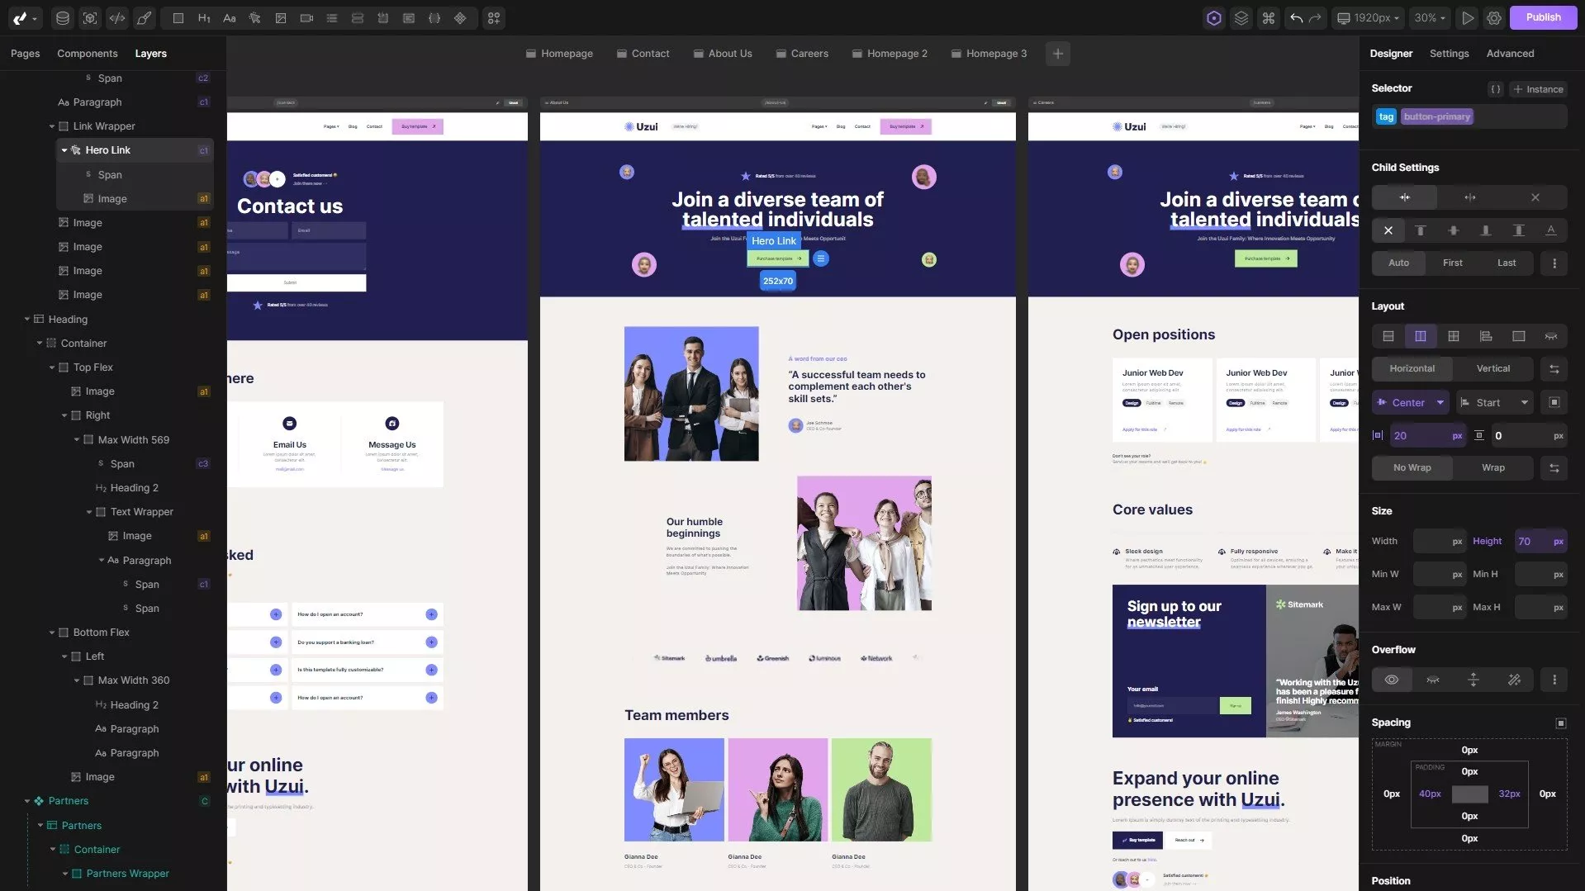
Task: Click the paintbrush style manager icon
Action: click(145, 18)
